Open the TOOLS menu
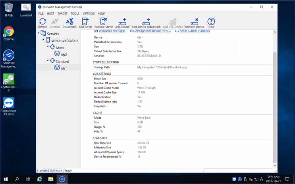The width and height of the screenshot is (295, 184). click(x=75, y=13)
